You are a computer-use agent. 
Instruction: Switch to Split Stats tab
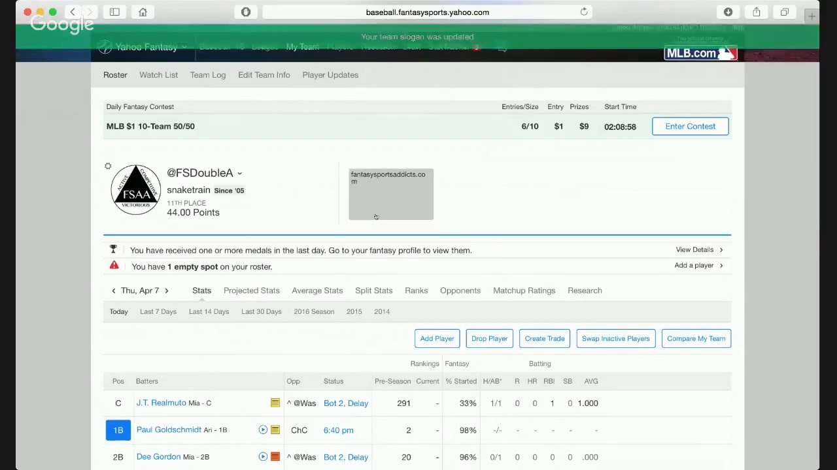coord(374,290)
